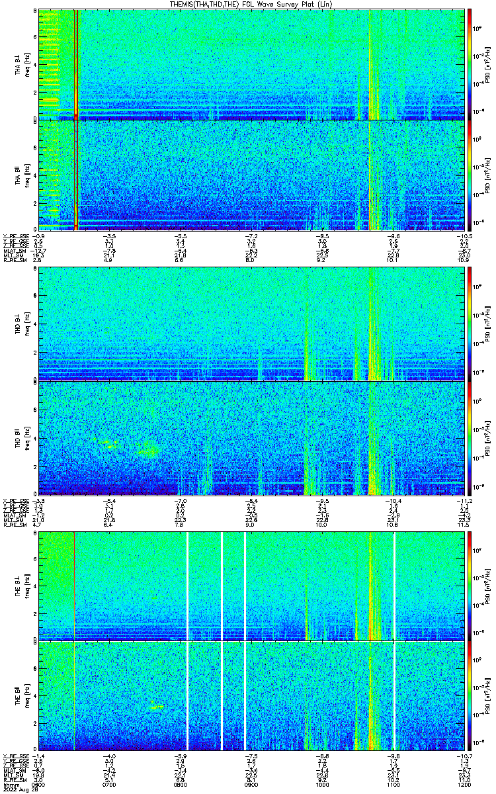Image resolution: width=496 pixels, height=794 pixels.
Task: Click the THA B-perpendicular PSD color bar
Action: 470,64
